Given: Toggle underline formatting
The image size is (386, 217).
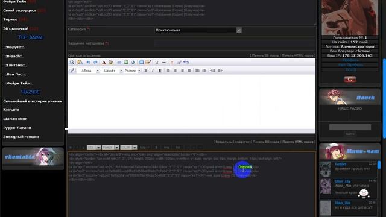Looking at the screenshot, I should 160,71.
